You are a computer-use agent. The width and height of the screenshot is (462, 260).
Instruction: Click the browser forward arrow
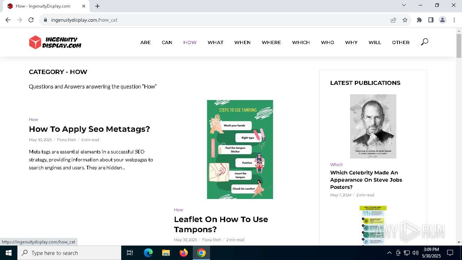tap(19, 20)
